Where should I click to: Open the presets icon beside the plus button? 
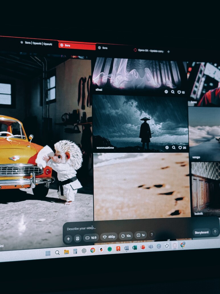click(77, 238)
